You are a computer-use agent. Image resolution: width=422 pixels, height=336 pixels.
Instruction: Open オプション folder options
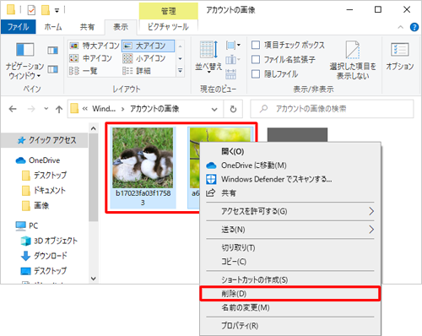[400, 57]
